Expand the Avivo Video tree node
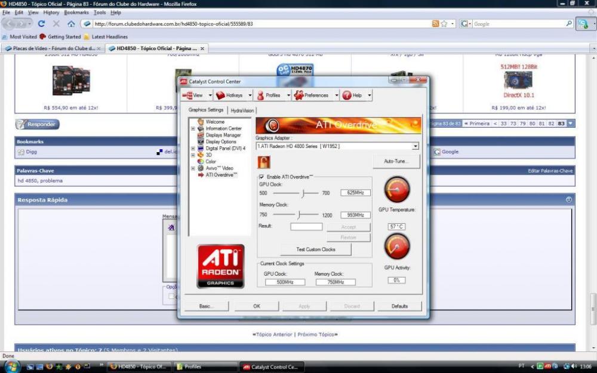The image size is (597, 373). click(193, 168)
